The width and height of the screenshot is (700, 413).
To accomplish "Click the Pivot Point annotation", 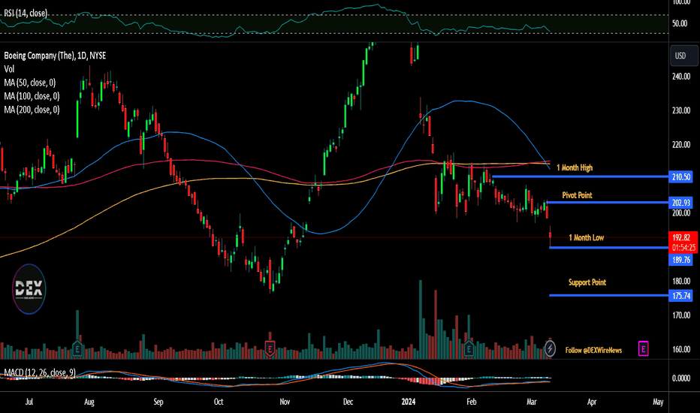I will 577,195.
